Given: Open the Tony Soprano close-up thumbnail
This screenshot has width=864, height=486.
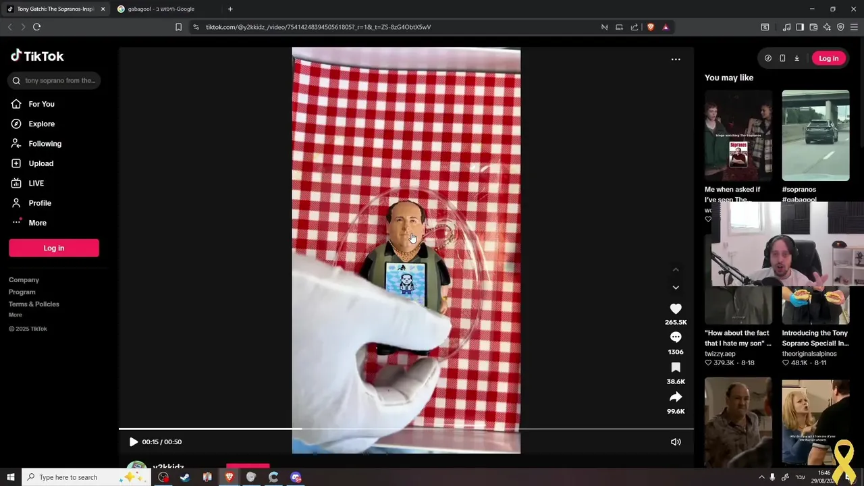Looking at the screenshot, I should pos(738,423).
